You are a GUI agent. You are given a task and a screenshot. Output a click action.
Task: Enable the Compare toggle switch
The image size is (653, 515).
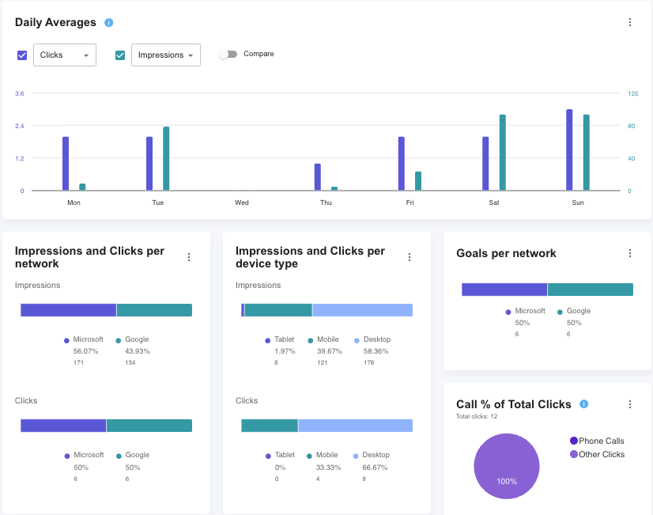(x=228, y=55)
